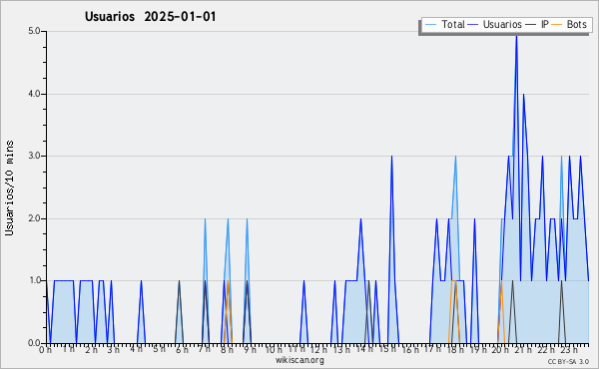Click the '22 h' x-axis label
The height and width of the screenshot is (369, 599).
click(x=546, y=350)
